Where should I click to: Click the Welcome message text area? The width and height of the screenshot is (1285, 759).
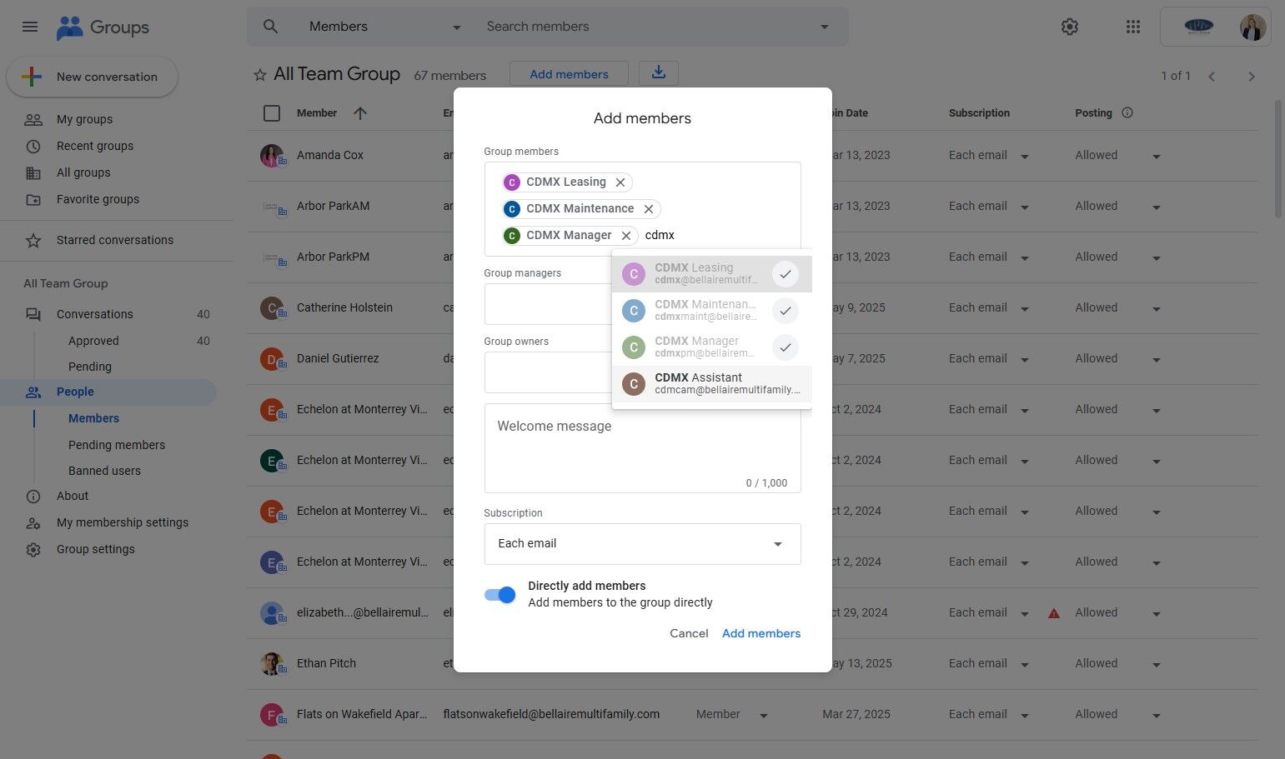[x=642, y=448]
